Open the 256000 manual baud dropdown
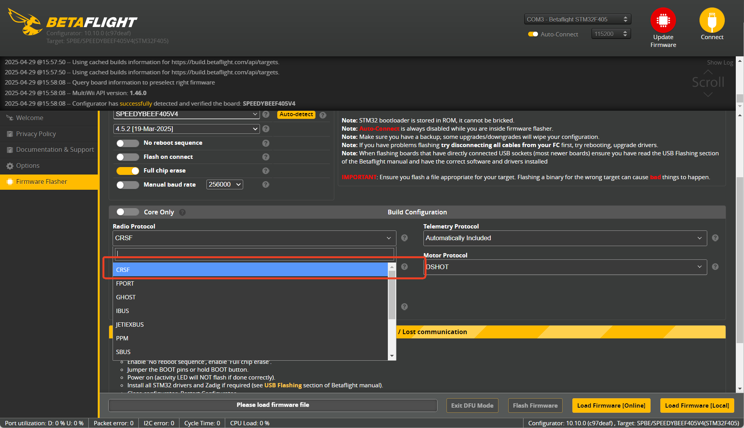 224,184
